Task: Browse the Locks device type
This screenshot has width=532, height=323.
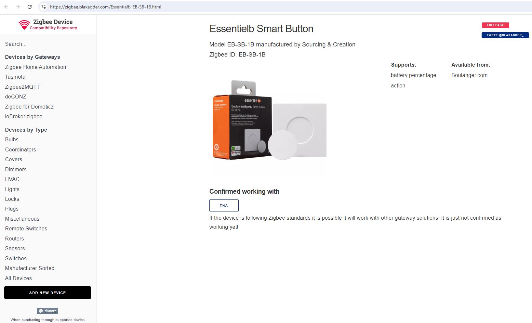Action: click(12, 199)
